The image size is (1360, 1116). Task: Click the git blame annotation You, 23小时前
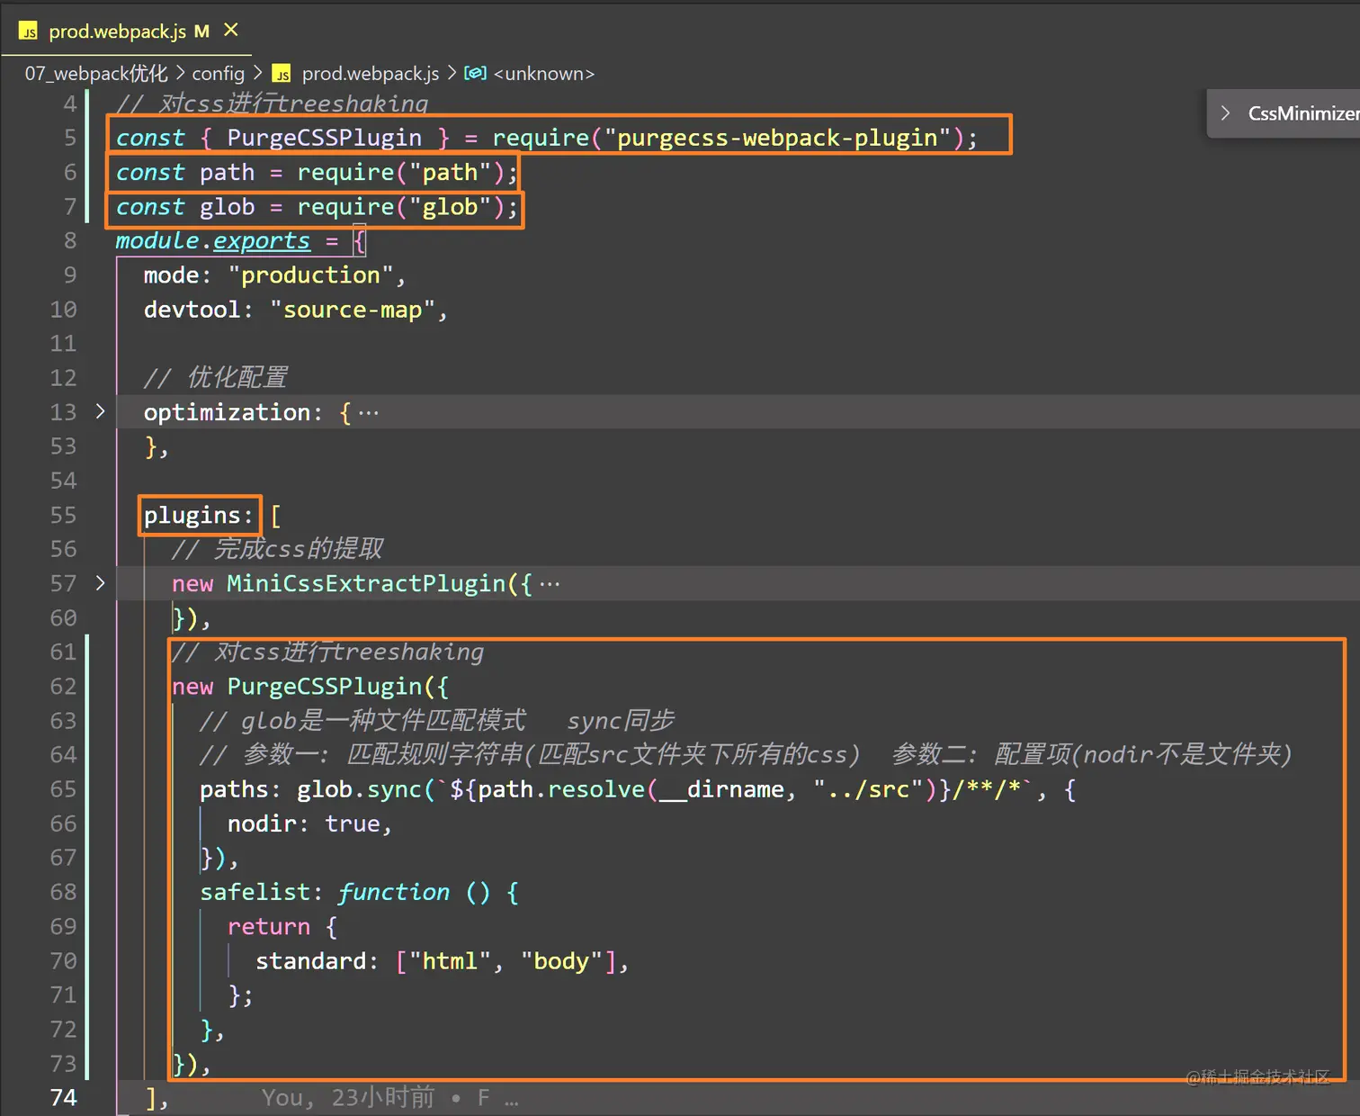click(347, 1097)
